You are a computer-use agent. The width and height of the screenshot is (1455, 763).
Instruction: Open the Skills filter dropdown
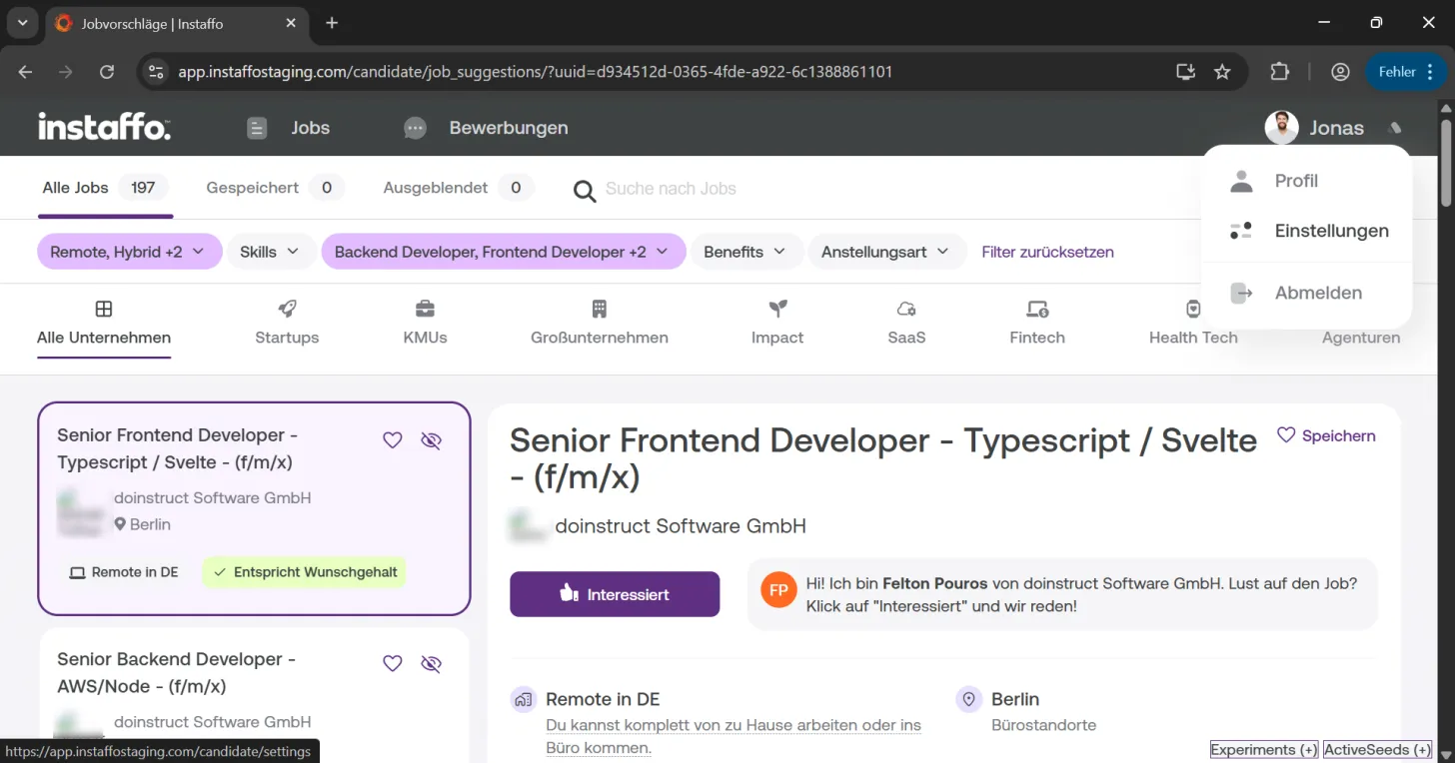[271, 252]
